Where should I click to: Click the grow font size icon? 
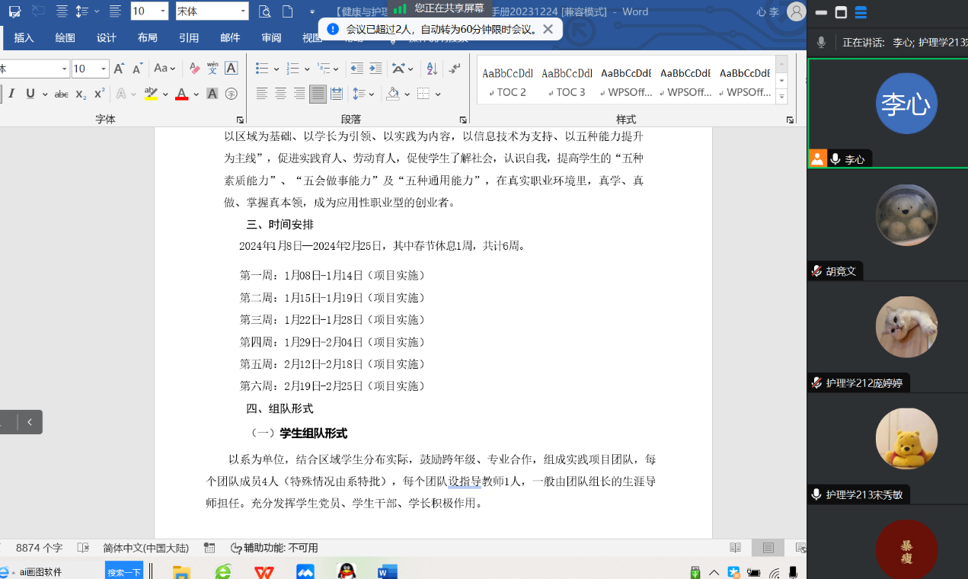tap(119, 69)
